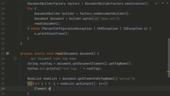
Task: Click line number 29 in gutter
Action: tap(3, 63)
